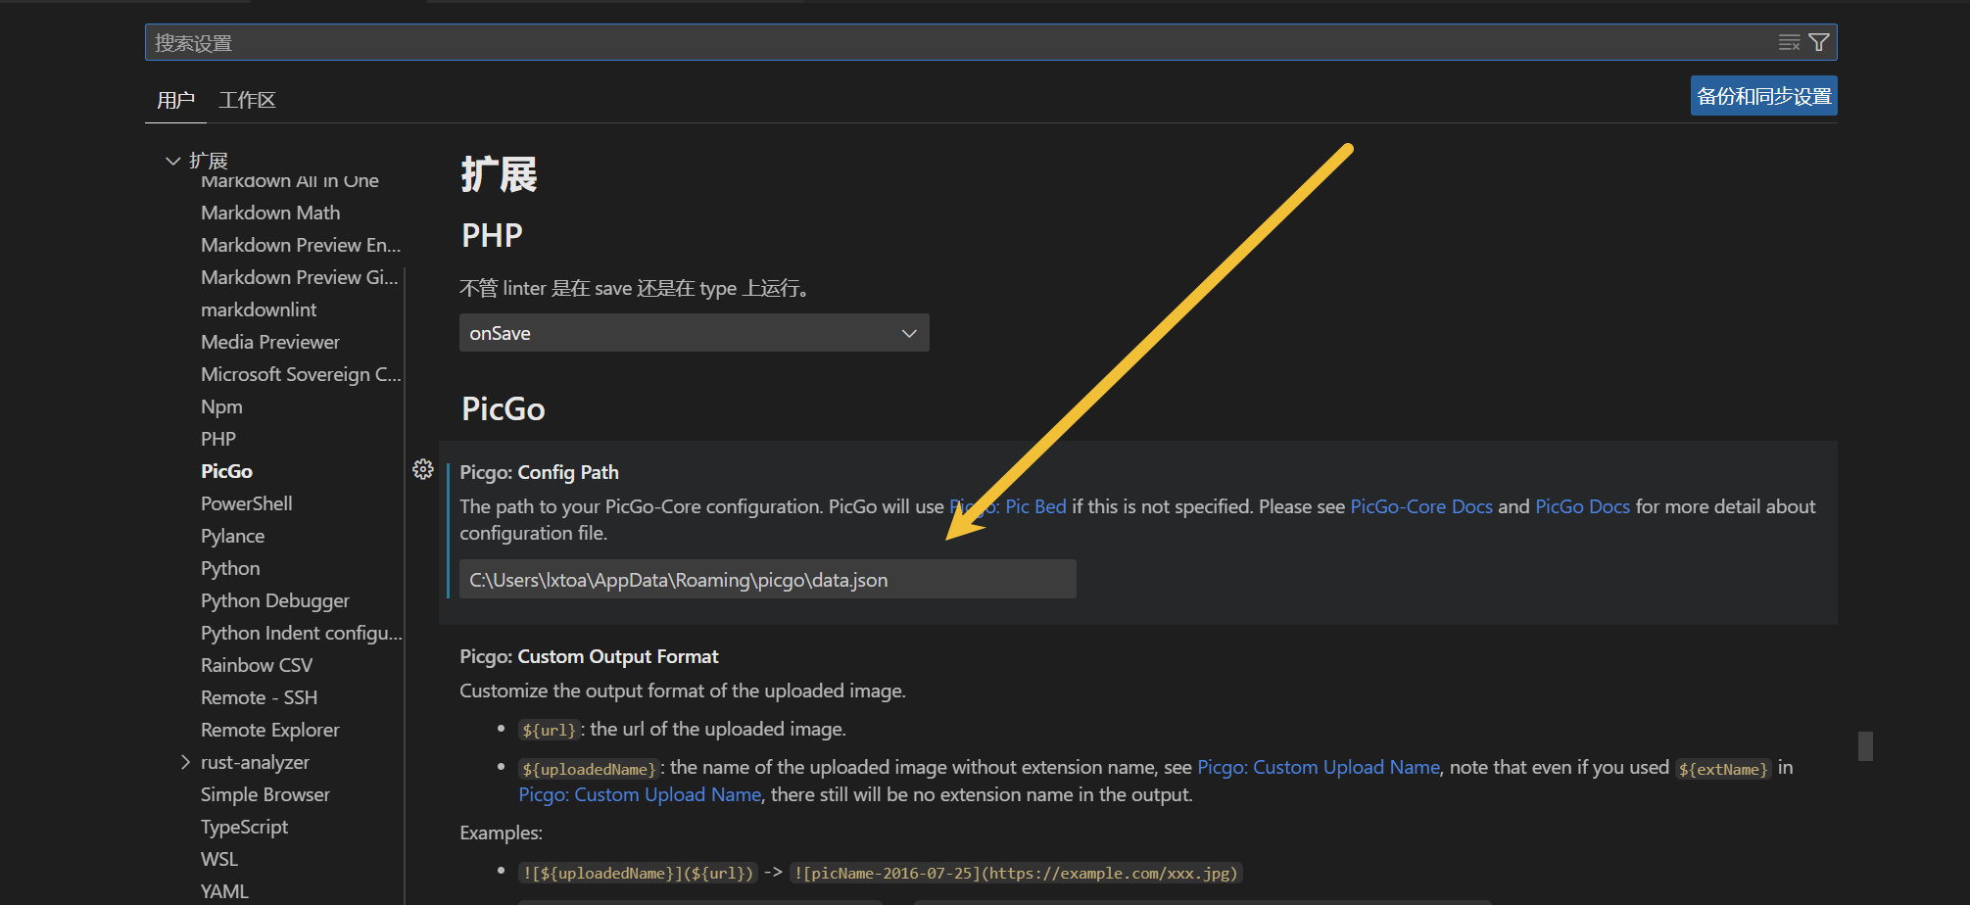This screenshot has height=905, width=1970.
Task: Collapse the 扩展 tree section
Action: tap(173, 161)
